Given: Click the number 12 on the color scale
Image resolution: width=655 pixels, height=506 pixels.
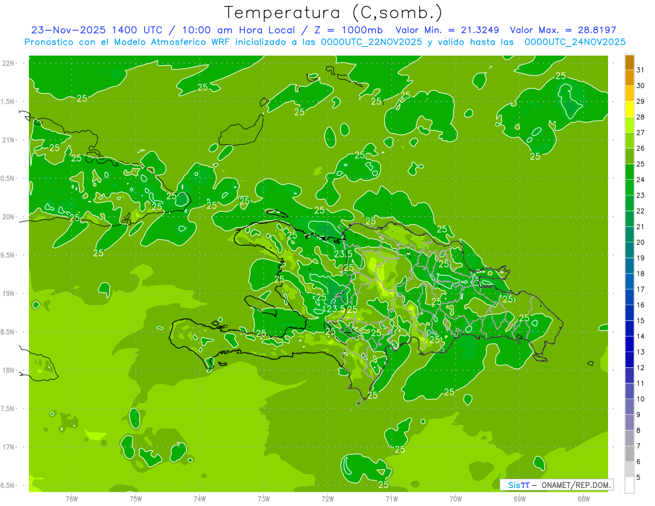Looking at the screenshot, I should [640, 367].
